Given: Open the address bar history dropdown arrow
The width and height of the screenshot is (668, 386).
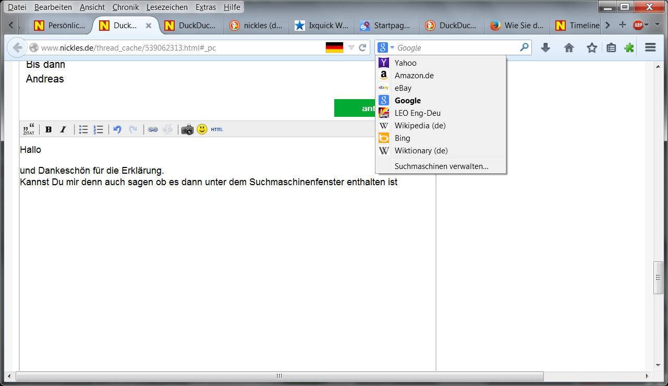Looking at the screenshot, I should 351,47.
